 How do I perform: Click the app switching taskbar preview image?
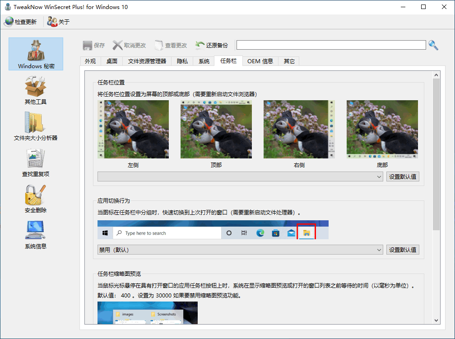pyautogui.click(x=213, y=230)
